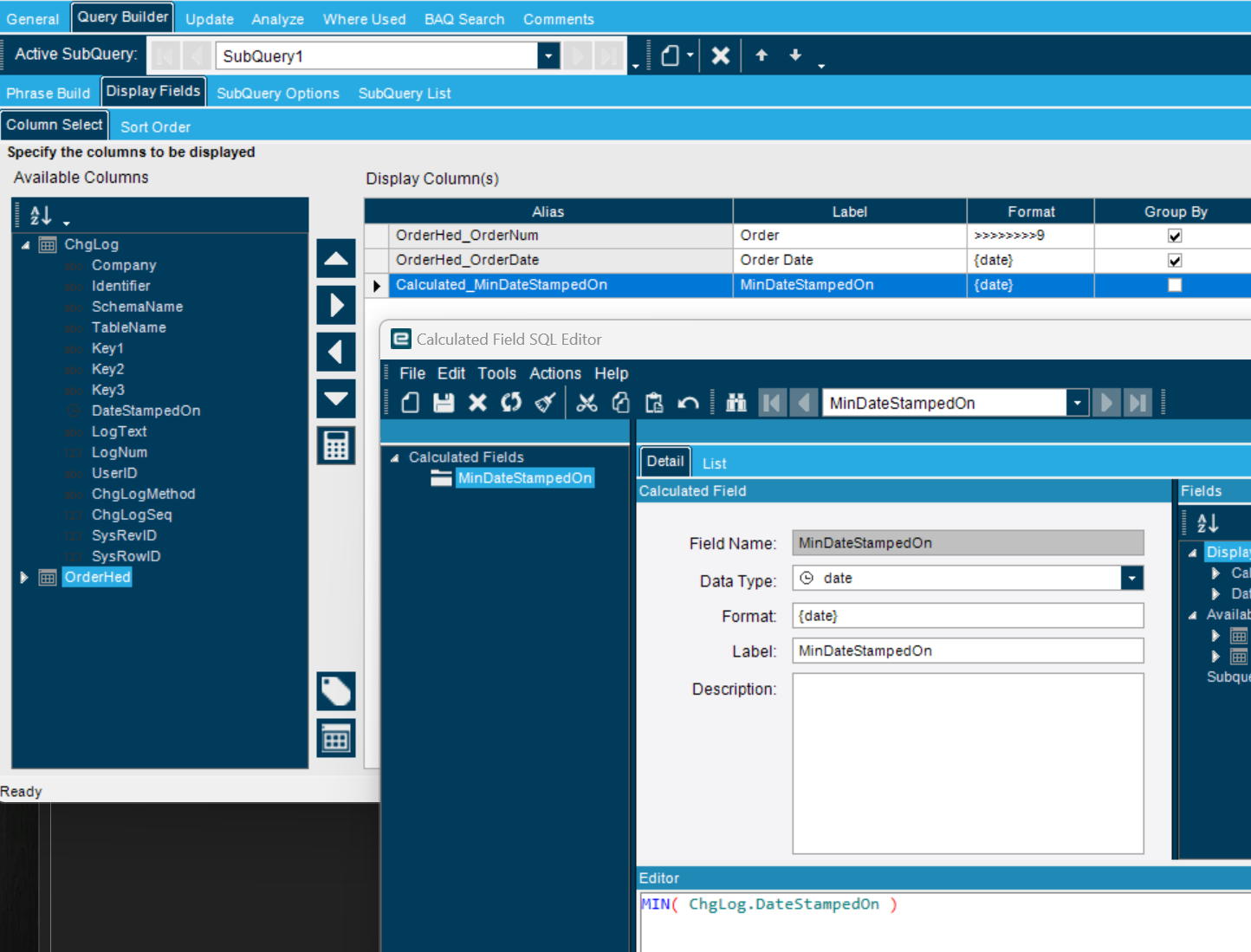Viewport: 1251px width, 952px height.
Task: Uncheck Group By for OrderHed_OrderNum
Action: click(x=1175, y=236)
